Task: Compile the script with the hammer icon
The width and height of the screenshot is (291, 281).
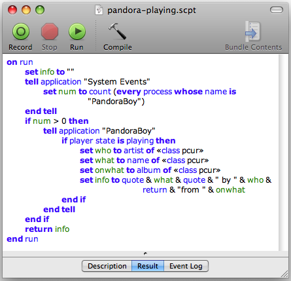Action: click(x=118, y=31)
